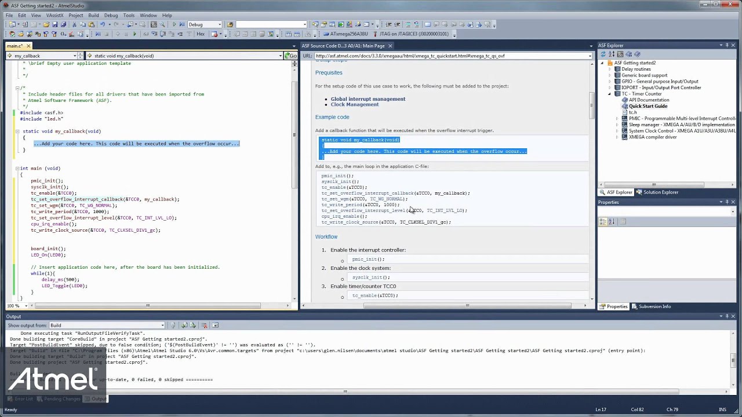This screenshot has width=742, height=417.
Task: Select Generic board support tree item
Action: (x=645, y=75)
